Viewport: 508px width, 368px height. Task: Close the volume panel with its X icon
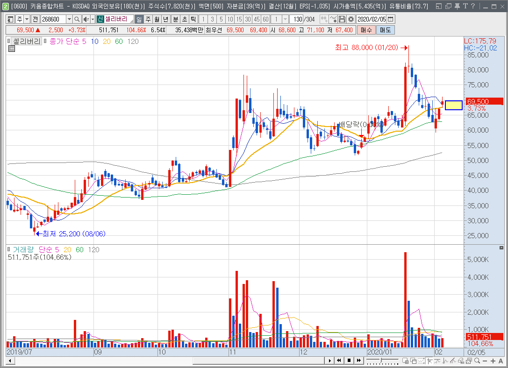tap(501, 248)
